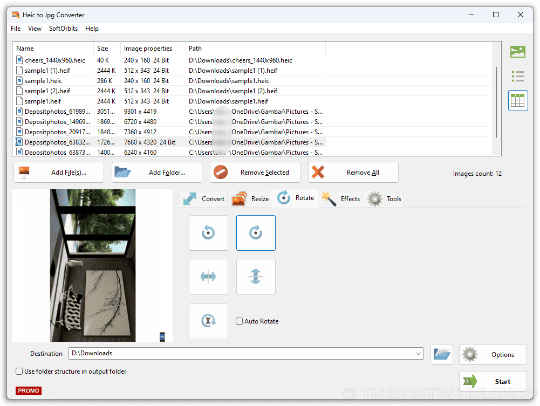Switch to the Effects tab
This screenshot has width=540, height=406.
340,199
